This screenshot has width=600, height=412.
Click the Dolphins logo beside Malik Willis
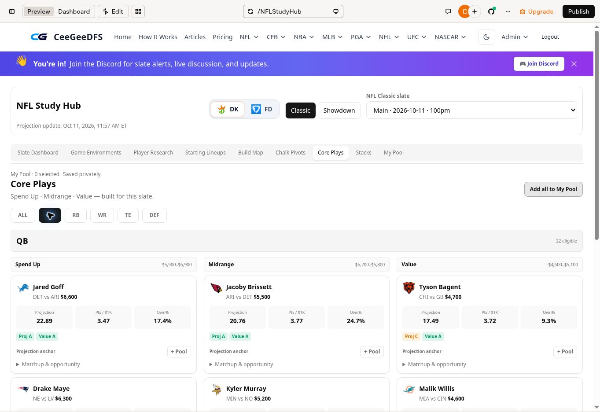(x=409, y=390)
